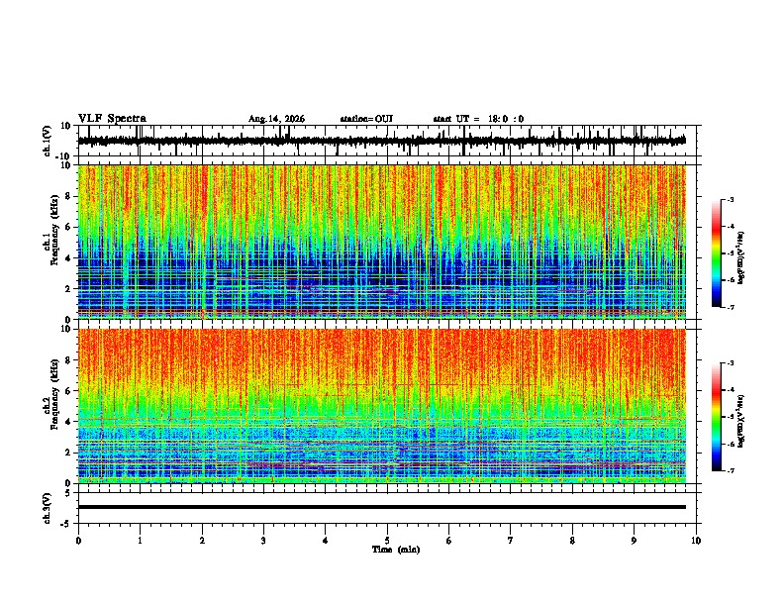The width and height of the screenshot is (784, 606).
Task: Click the ch.3 flat black voltage trace
Action: (x=381, y=507)
